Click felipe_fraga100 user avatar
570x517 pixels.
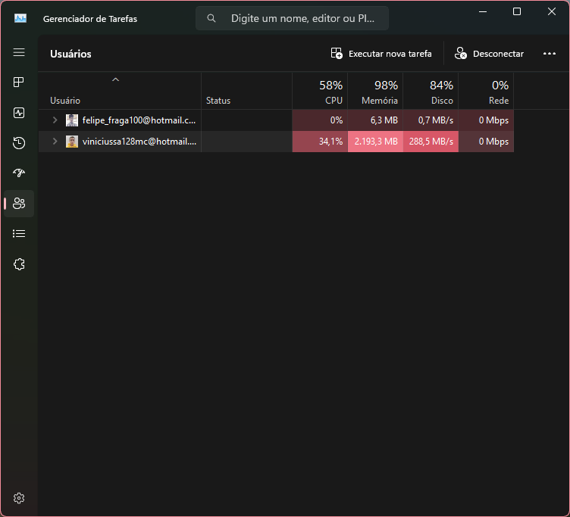coord(72,120)
